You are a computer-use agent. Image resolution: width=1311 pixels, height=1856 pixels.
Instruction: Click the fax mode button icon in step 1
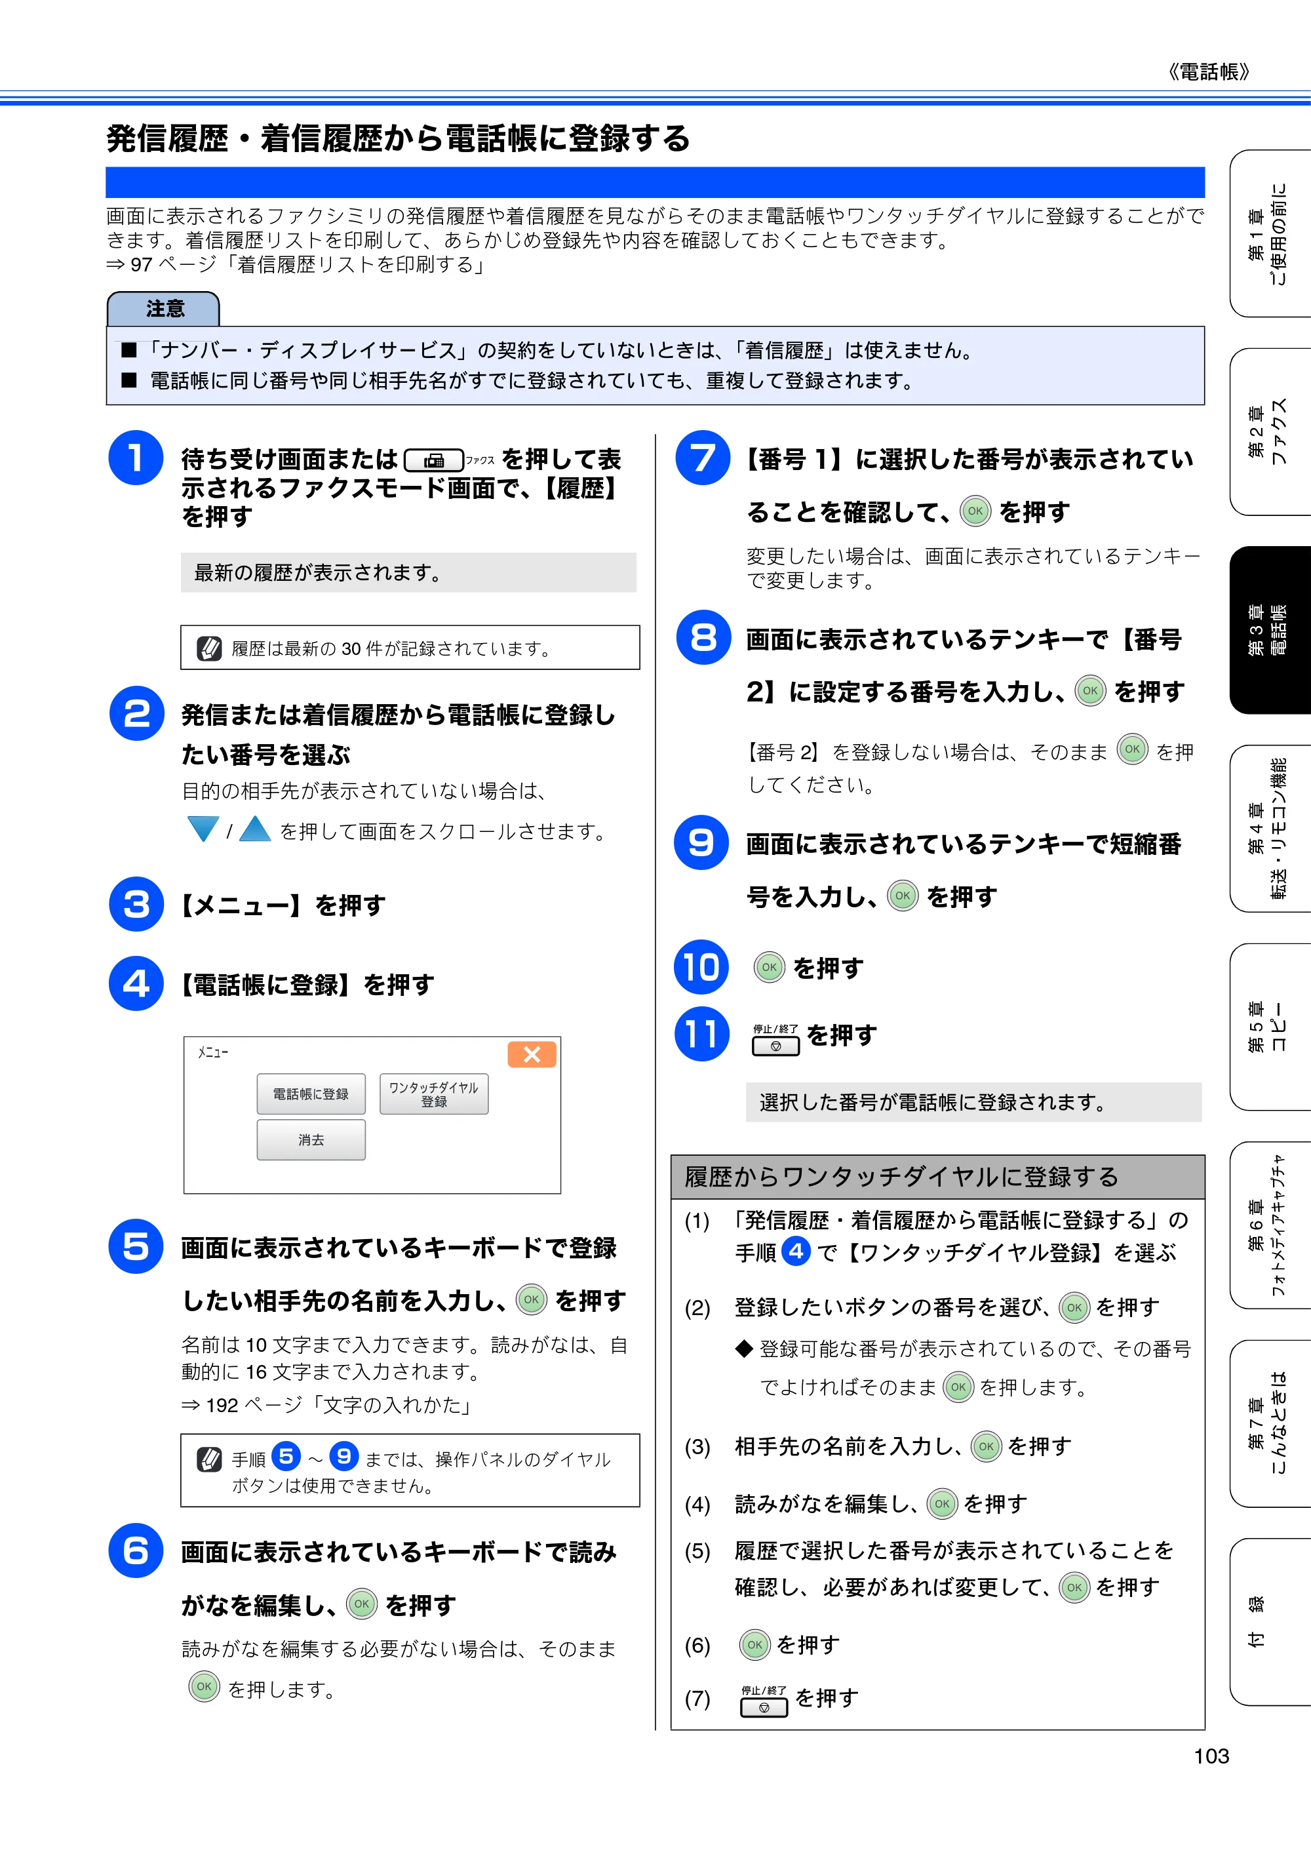[434, 461]
